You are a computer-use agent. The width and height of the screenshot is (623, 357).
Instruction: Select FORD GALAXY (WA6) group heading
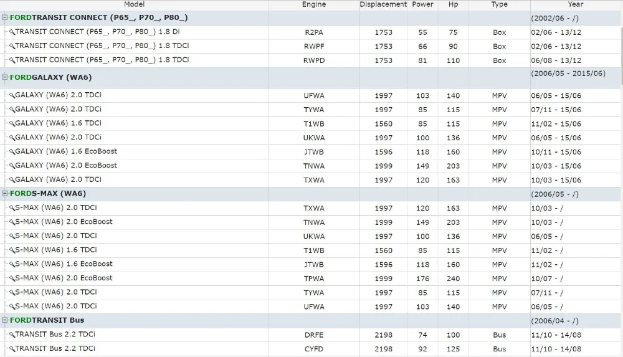coord(51,77)
